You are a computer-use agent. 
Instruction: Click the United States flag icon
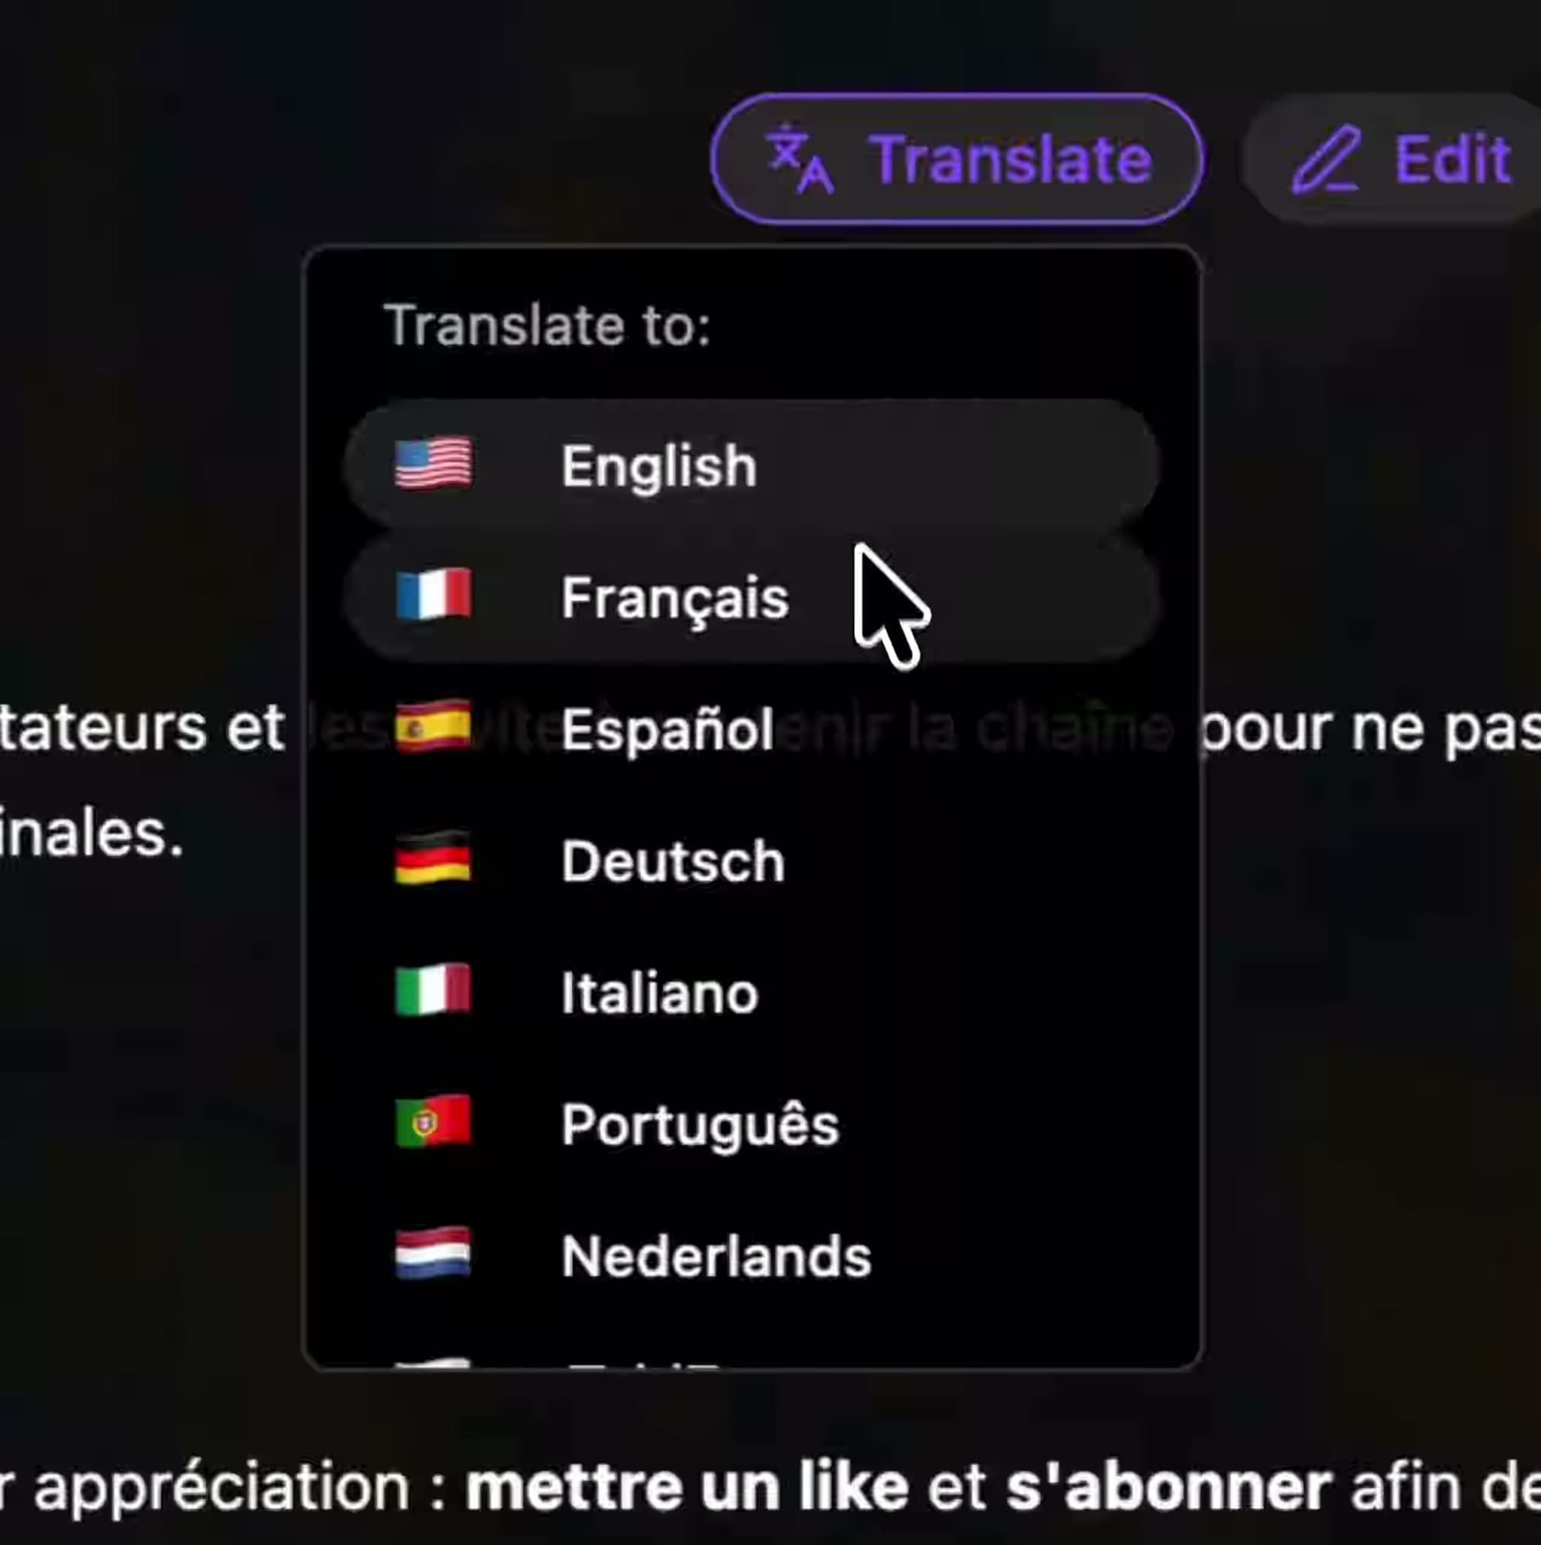click(x=433, y=463)
